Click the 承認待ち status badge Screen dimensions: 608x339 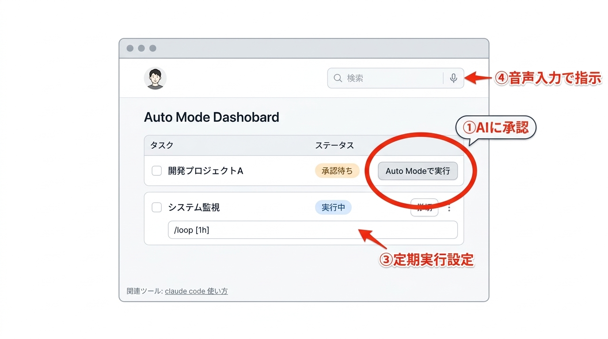click(337, 171)
